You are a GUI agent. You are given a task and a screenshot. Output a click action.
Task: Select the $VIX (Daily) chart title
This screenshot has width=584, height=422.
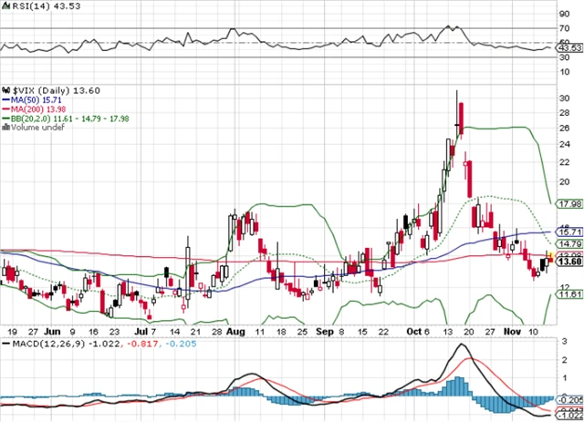click(52, 91)
